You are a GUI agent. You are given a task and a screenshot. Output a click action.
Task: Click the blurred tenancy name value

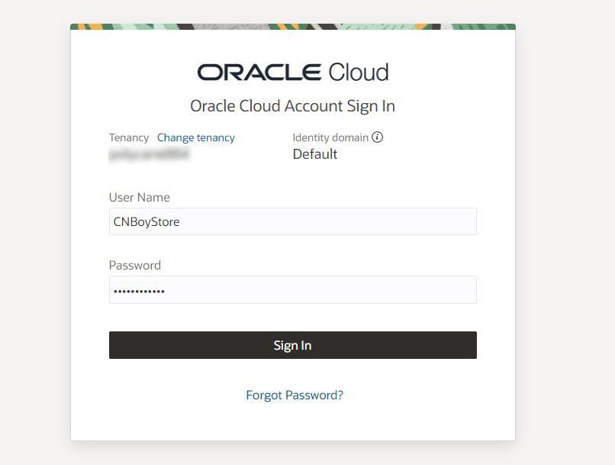[x=149, y=154]
